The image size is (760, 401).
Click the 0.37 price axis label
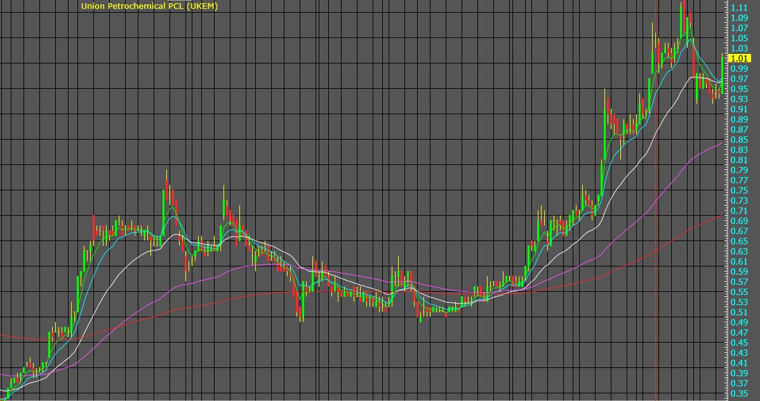pos(739,383)
